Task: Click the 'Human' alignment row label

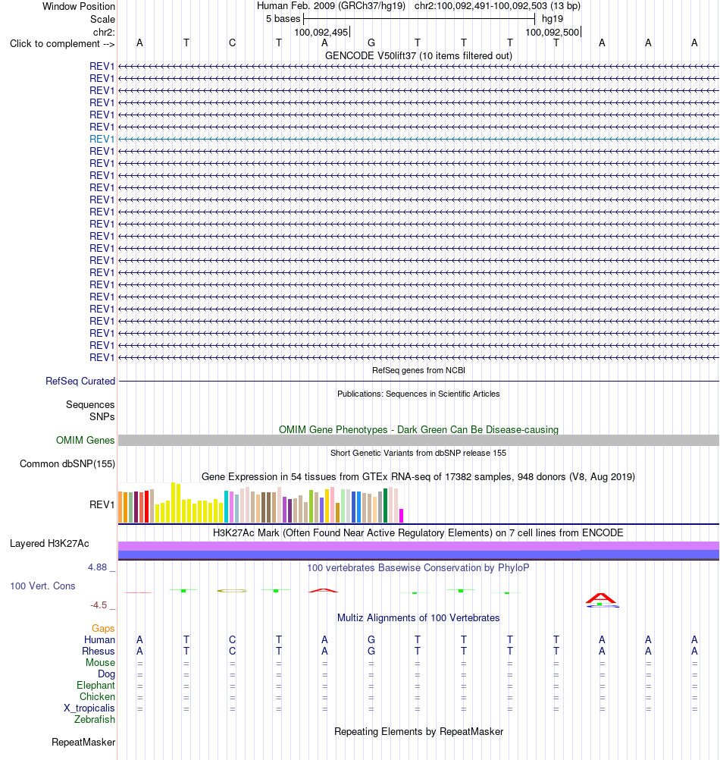Action: point(100,640)
